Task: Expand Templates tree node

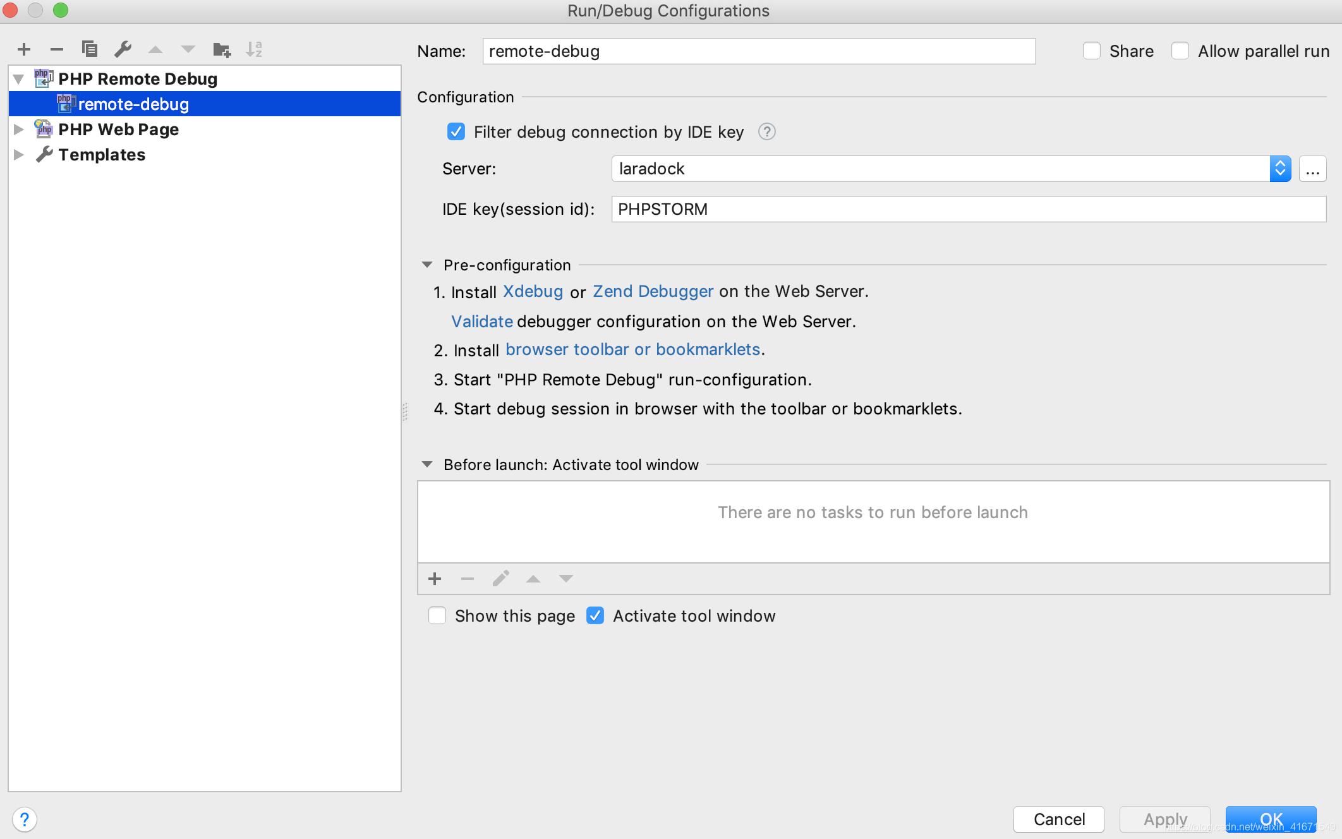Action: [x=19, y=155]
